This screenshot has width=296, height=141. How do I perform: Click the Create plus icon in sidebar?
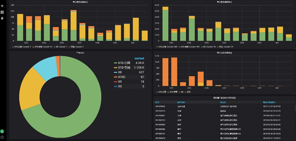tap(2, 6)
